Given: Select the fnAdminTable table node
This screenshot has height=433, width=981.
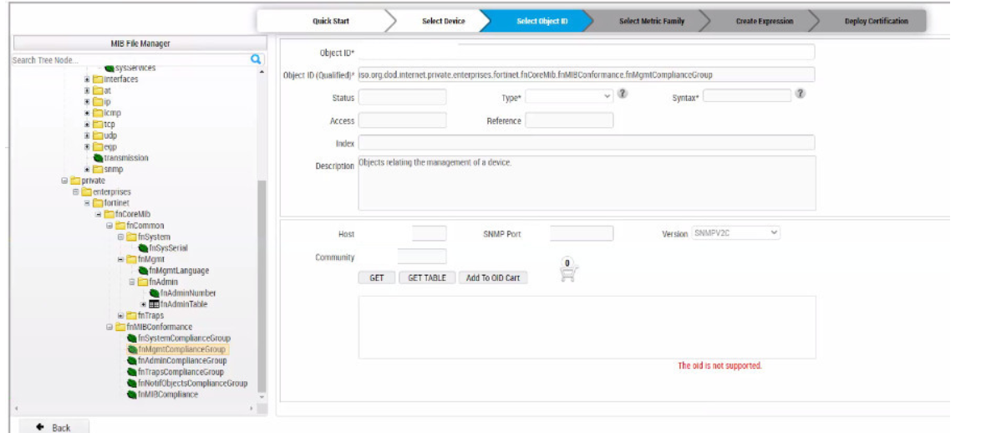Looking at the screenshot, I should pyautogui.click(x=180, y=304).
